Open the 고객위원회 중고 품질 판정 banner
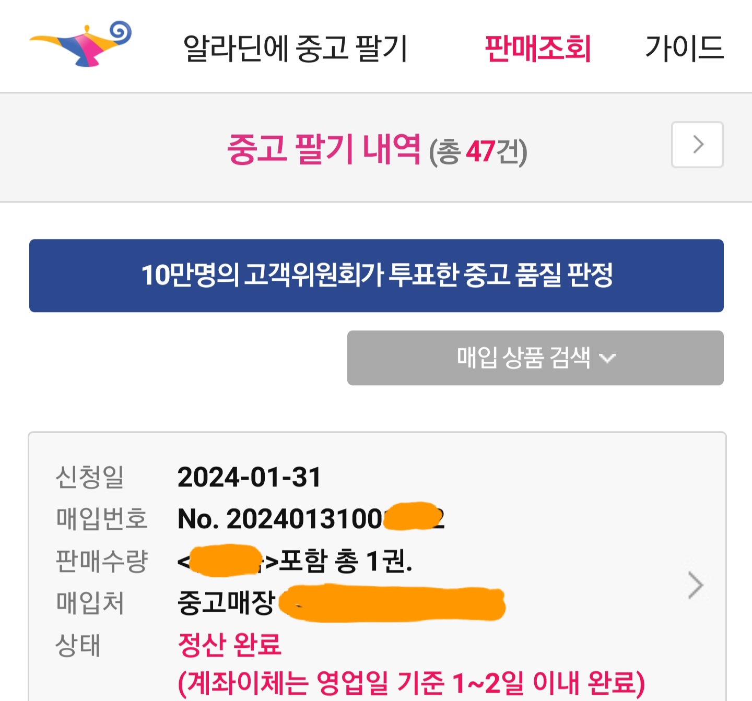This screenshot has width=752, height=701. pos(377,276)
